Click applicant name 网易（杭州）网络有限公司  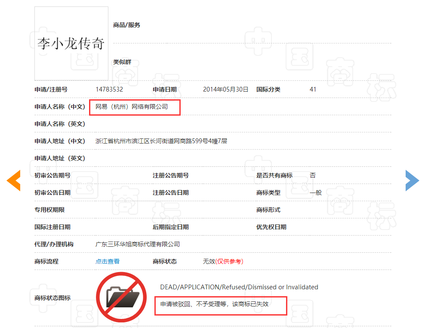click(132, 107)
